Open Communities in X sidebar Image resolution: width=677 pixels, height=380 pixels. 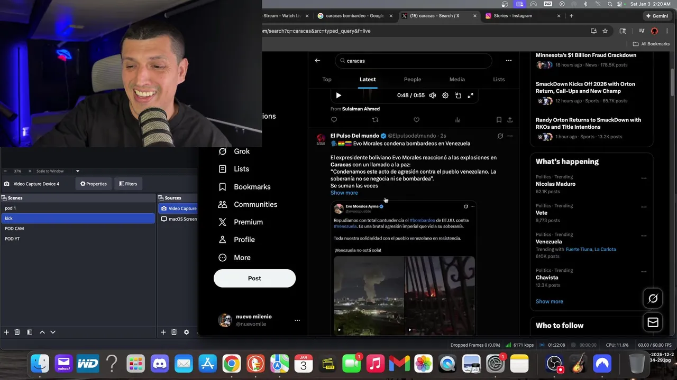pyautogui.click(x=248, y=204)
